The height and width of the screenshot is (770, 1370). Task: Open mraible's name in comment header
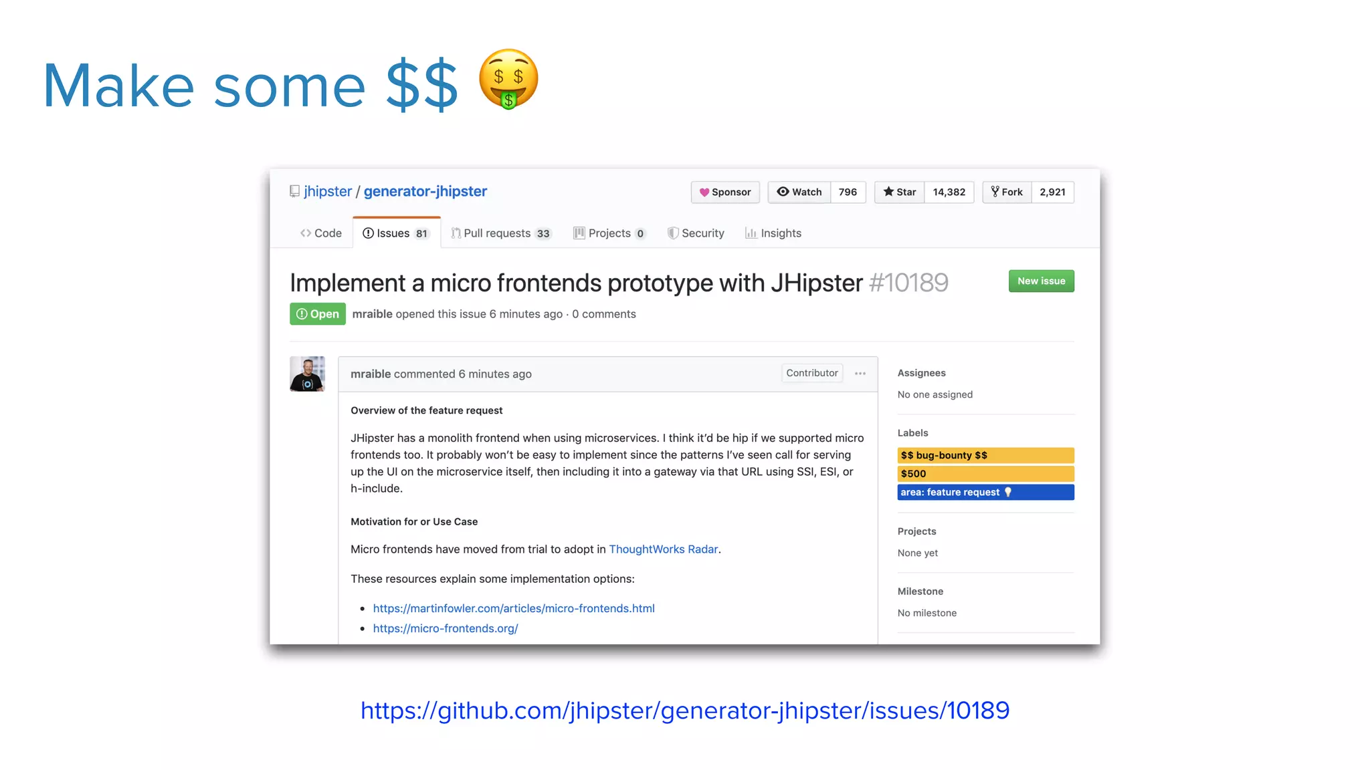click(x=371, y=374)
